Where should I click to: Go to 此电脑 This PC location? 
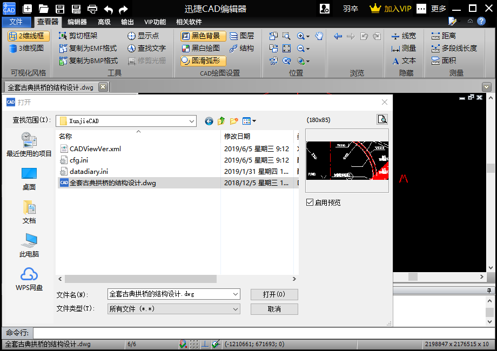click(x=29, y=246)
